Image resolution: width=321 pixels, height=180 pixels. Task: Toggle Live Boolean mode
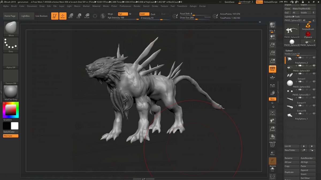pyautogui.click(x=41, y=16)
